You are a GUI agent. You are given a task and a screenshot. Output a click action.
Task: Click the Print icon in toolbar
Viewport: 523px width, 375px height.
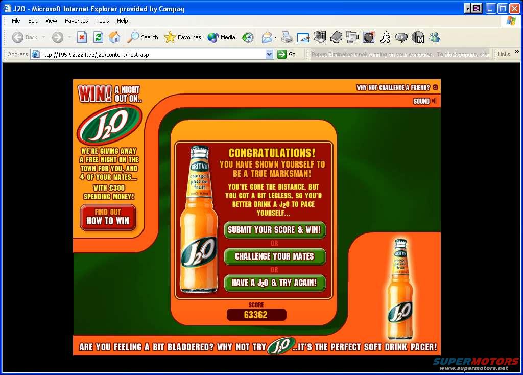coord(287,37)
